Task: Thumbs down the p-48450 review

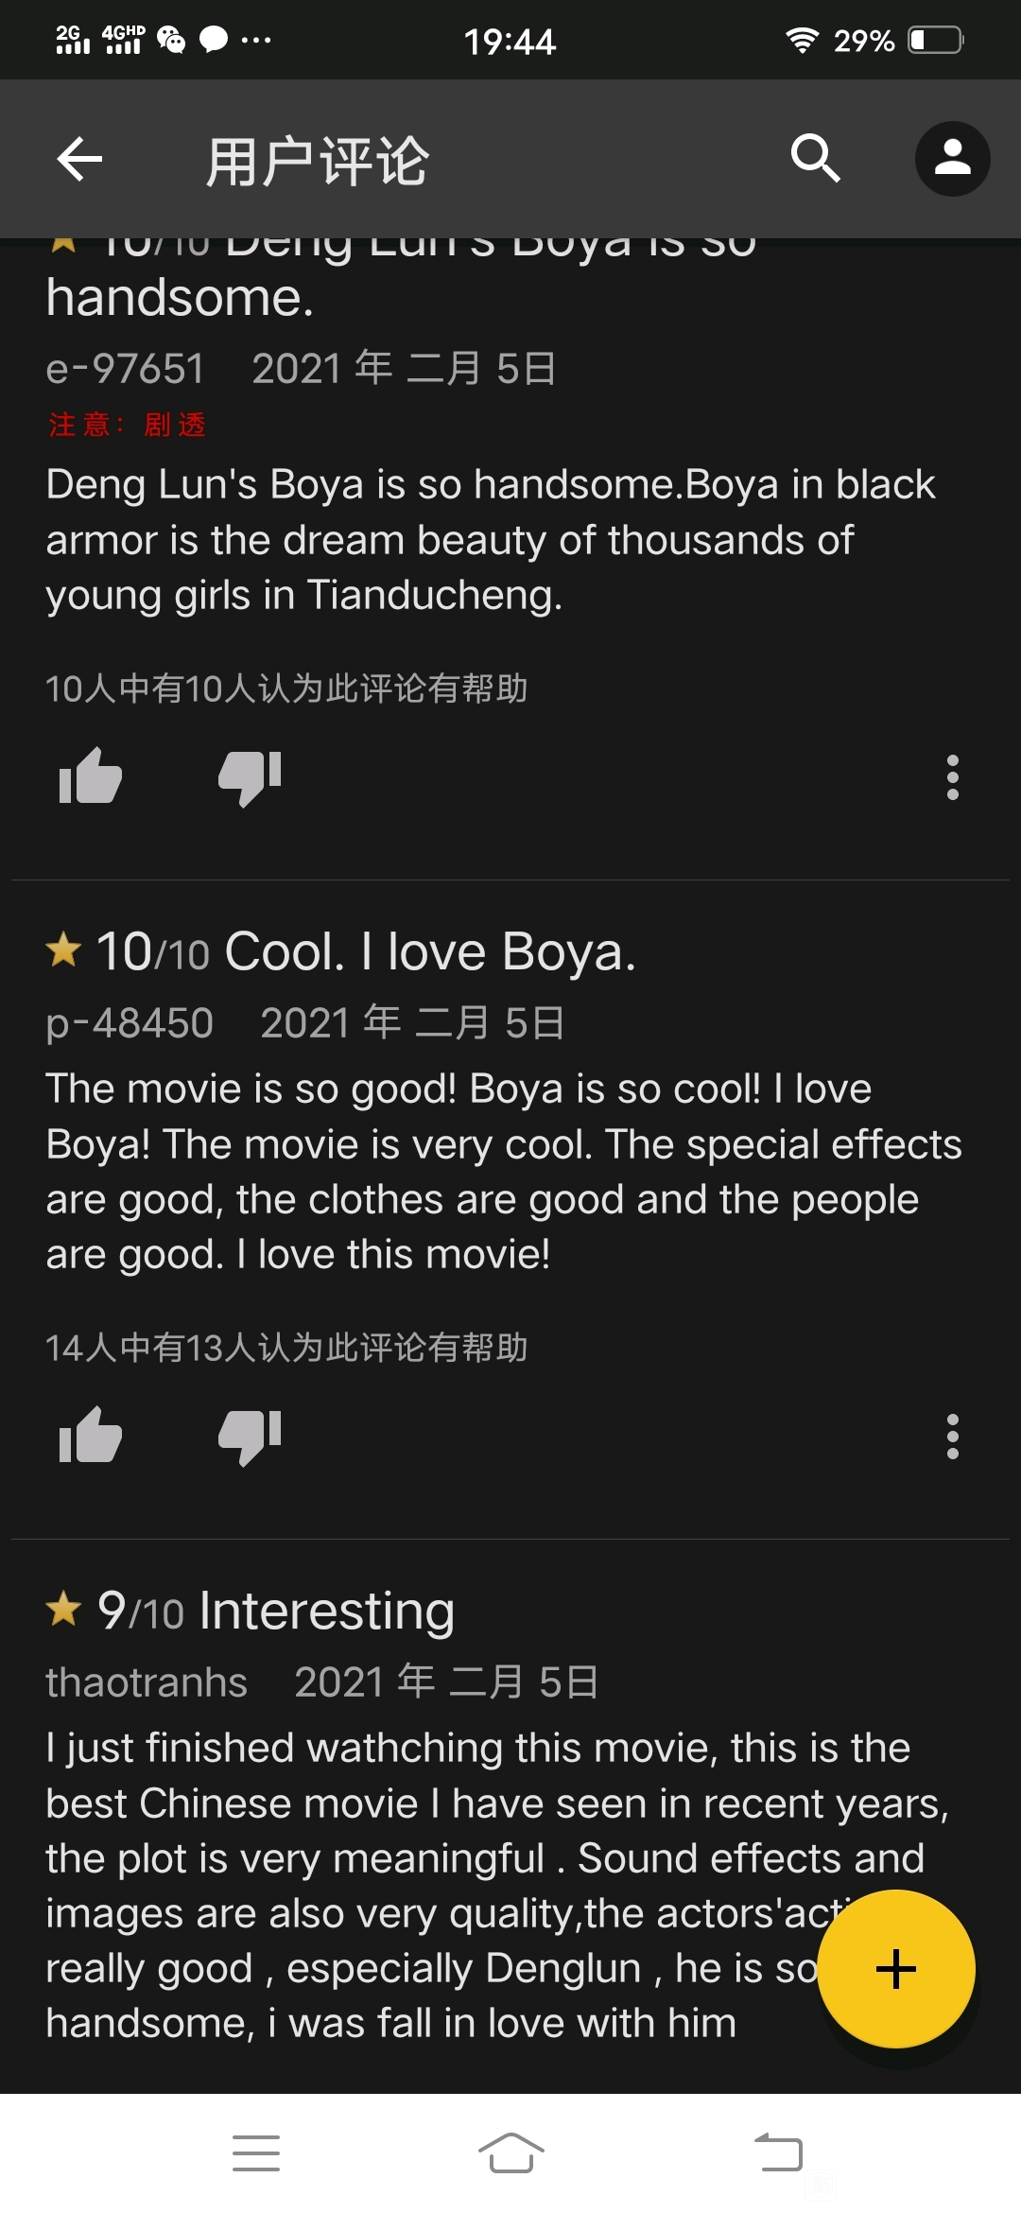Action: [250, 1437]
